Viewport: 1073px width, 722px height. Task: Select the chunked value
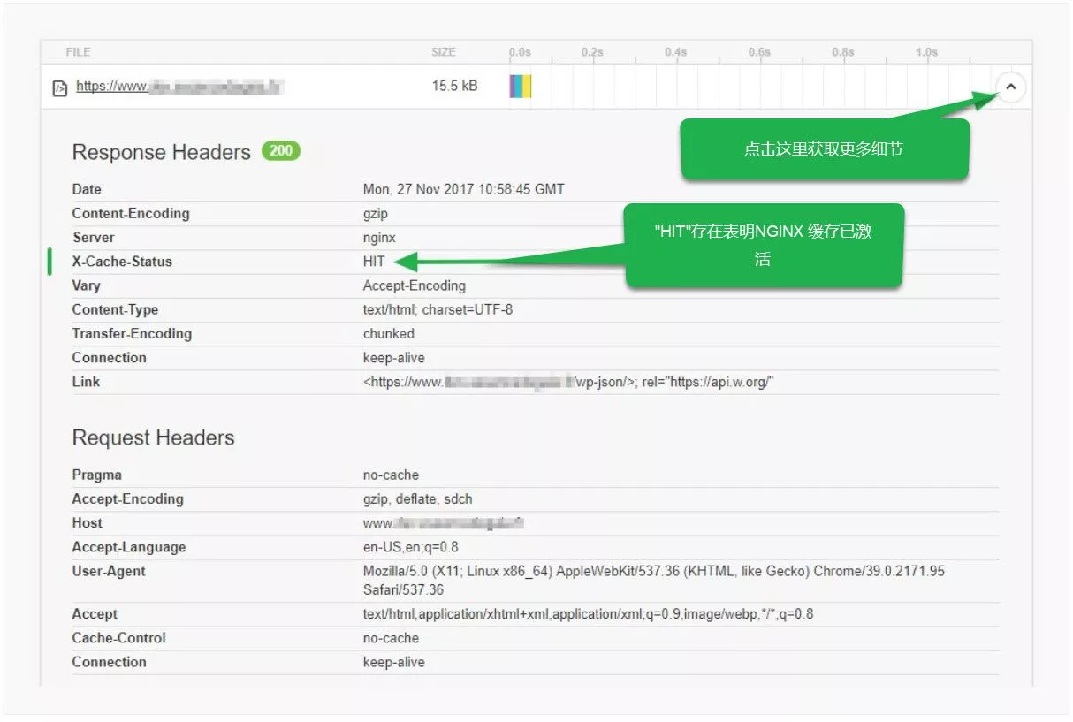pyautogui.click(x=389, y=333)
